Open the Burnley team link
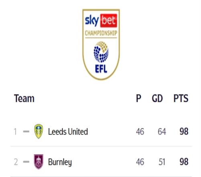201x177 pixels. click(60, 162)
